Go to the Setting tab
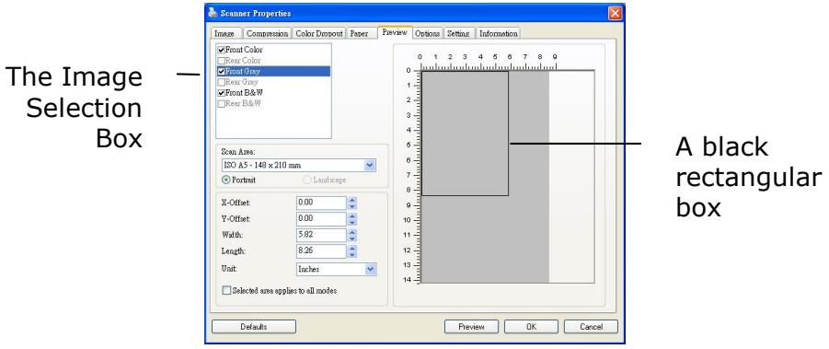Viewport: 829px width, 349px height. (458, 33)
